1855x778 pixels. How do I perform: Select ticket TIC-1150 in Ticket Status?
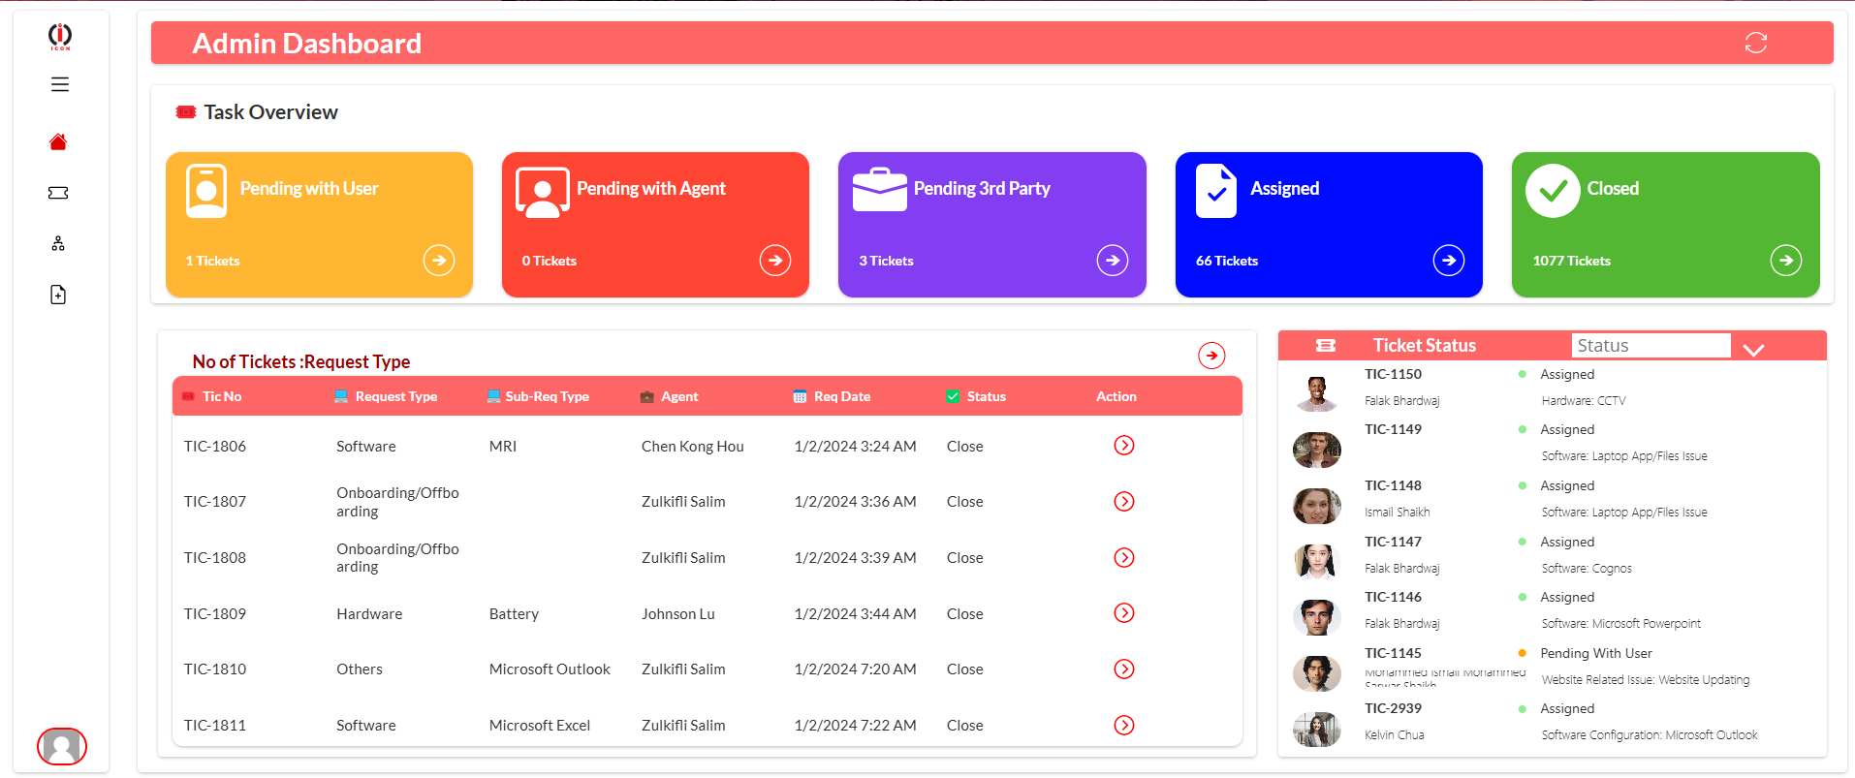tap(1393, 374)
